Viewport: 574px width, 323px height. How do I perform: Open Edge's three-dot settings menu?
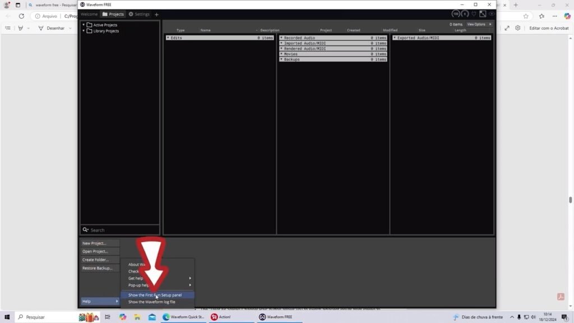555,16
